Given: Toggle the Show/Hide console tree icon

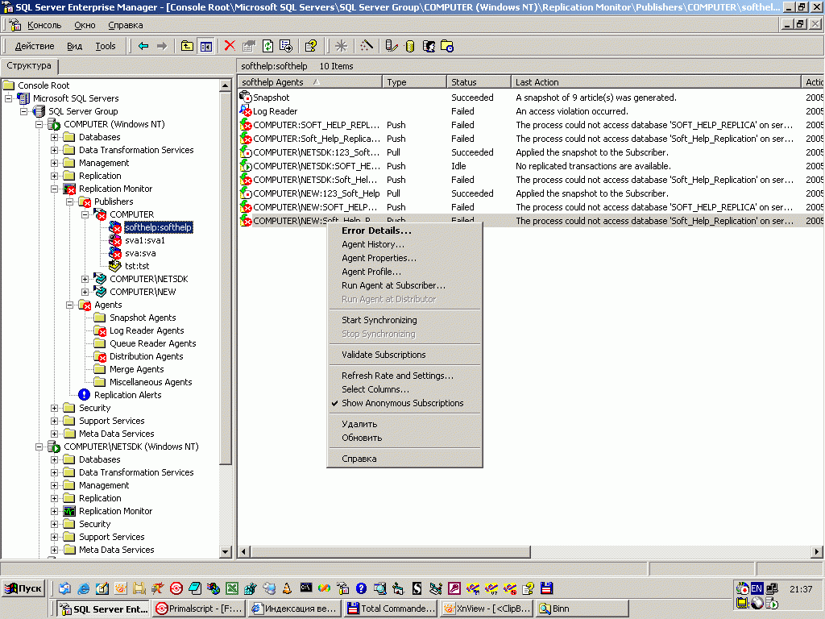Looking at the screenshot, I should [205, 46].
